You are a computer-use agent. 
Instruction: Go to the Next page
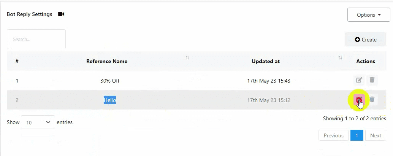[x=376, y=135]
